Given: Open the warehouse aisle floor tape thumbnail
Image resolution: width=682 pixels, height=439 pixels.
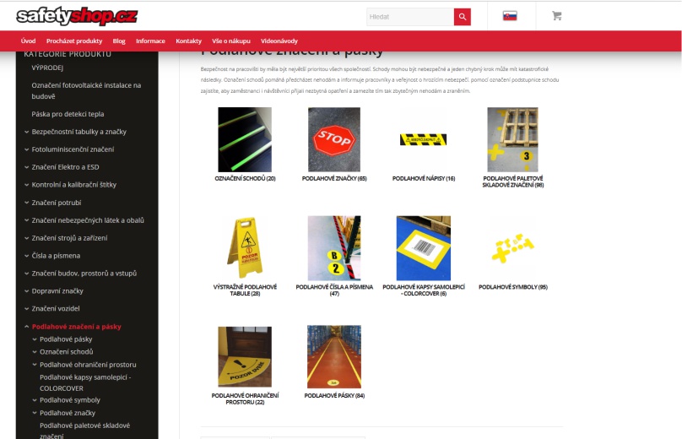Looking at the screenshot, I should pos(334,357).
